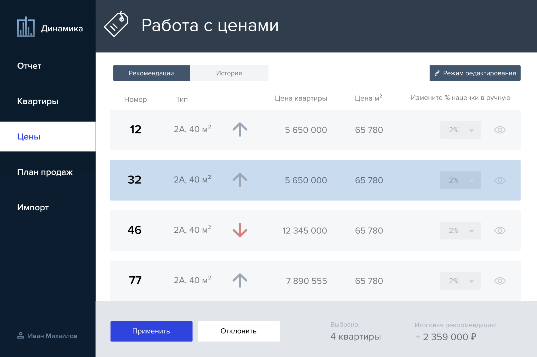Toggle eye visibility for apartment 12
This screenshot has width=537, height=357.
500,130
